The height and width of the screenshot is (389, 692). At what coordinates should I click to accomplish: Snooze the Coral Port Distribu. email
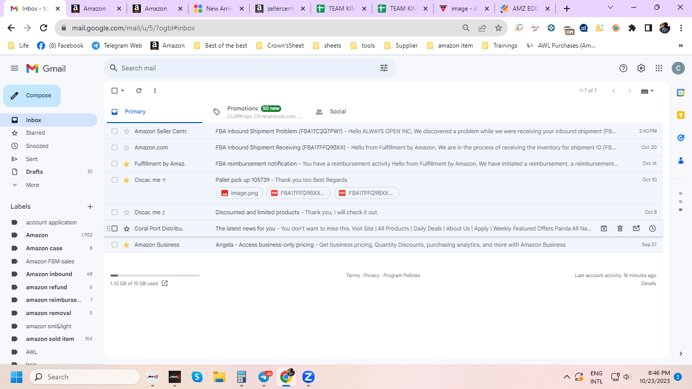(652, 228)
